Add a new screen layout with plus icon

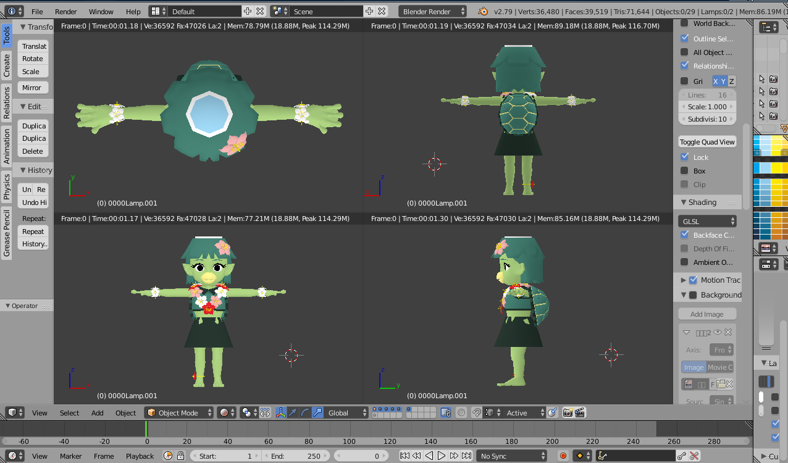click(248, 11)
